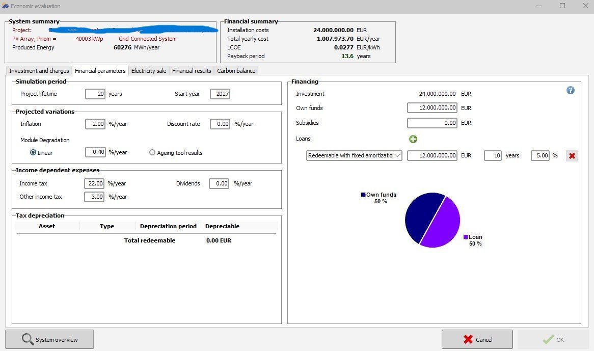
Task: Click the Loan slice of pie chart
Action: (x=443, y=224)
